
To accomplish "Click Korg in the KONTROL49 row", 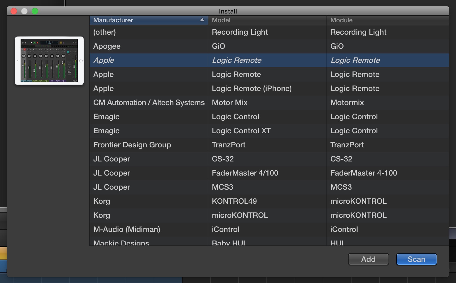I will 102,201.
